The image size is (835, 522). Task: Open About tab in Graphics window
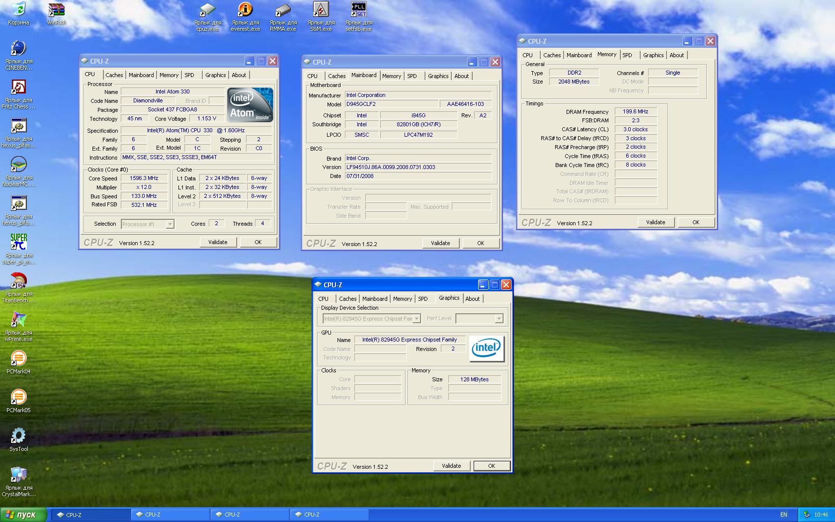[473, 299]
